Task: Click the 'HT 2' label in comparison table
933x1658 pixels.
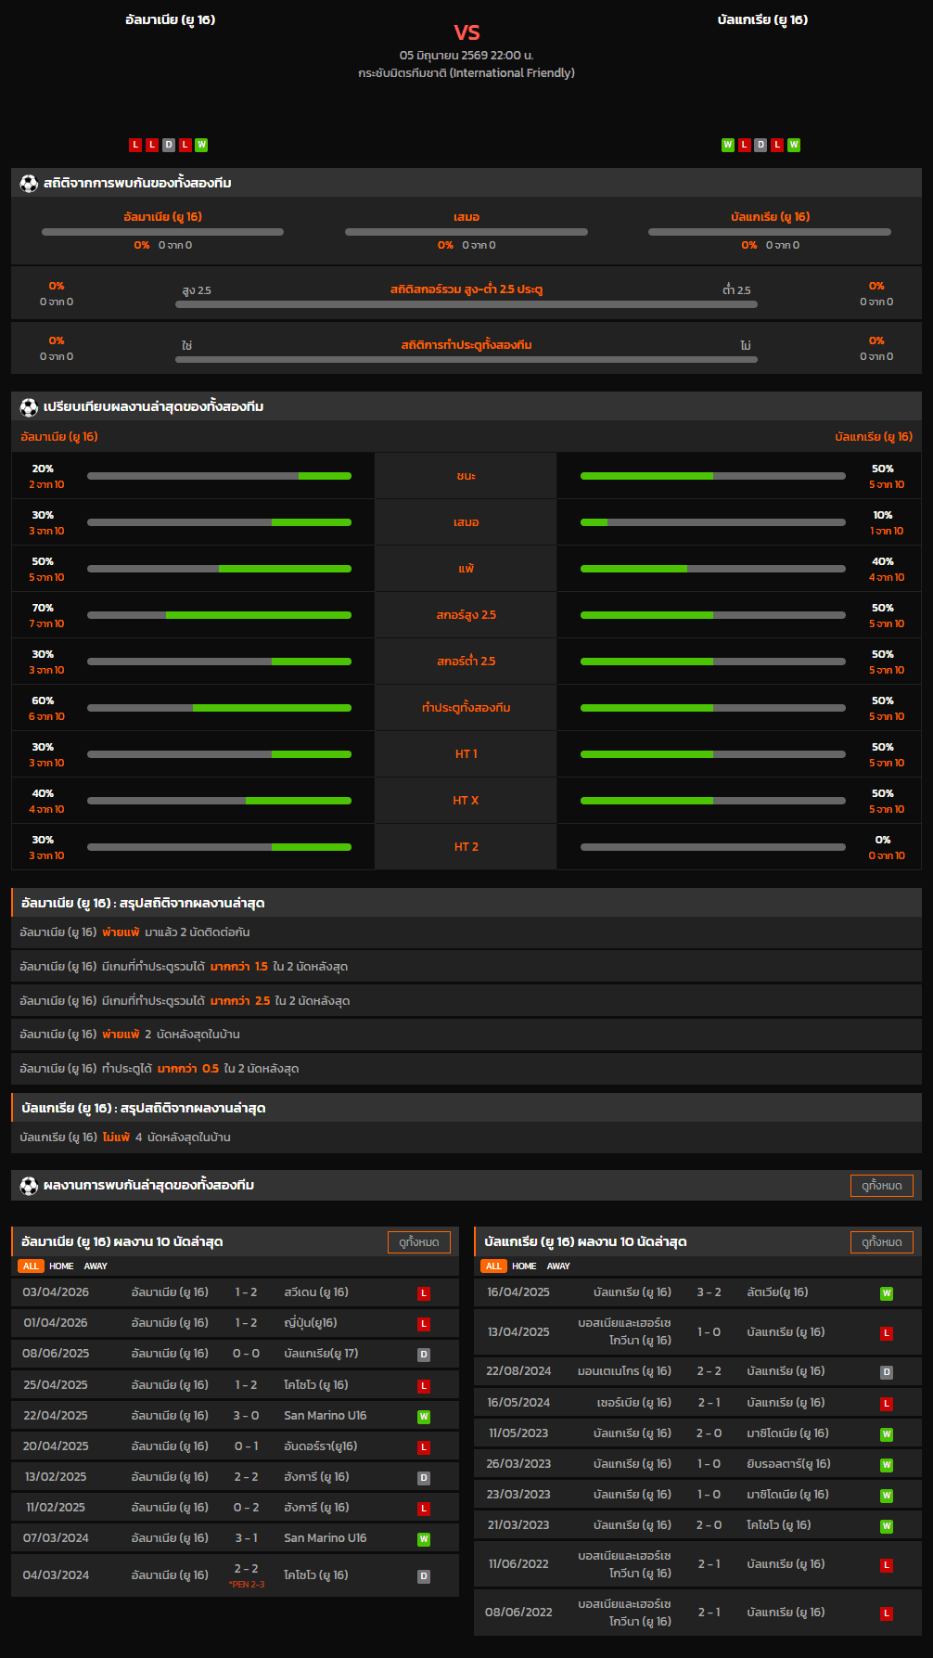Action: pyautogui.click(x=466, y=847)
